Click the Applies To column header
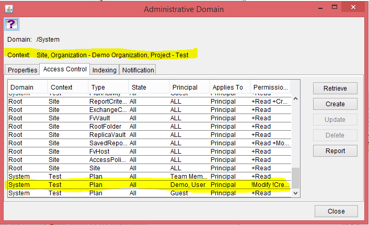Screen dimensions: 369x225 [x=230, y=87]
